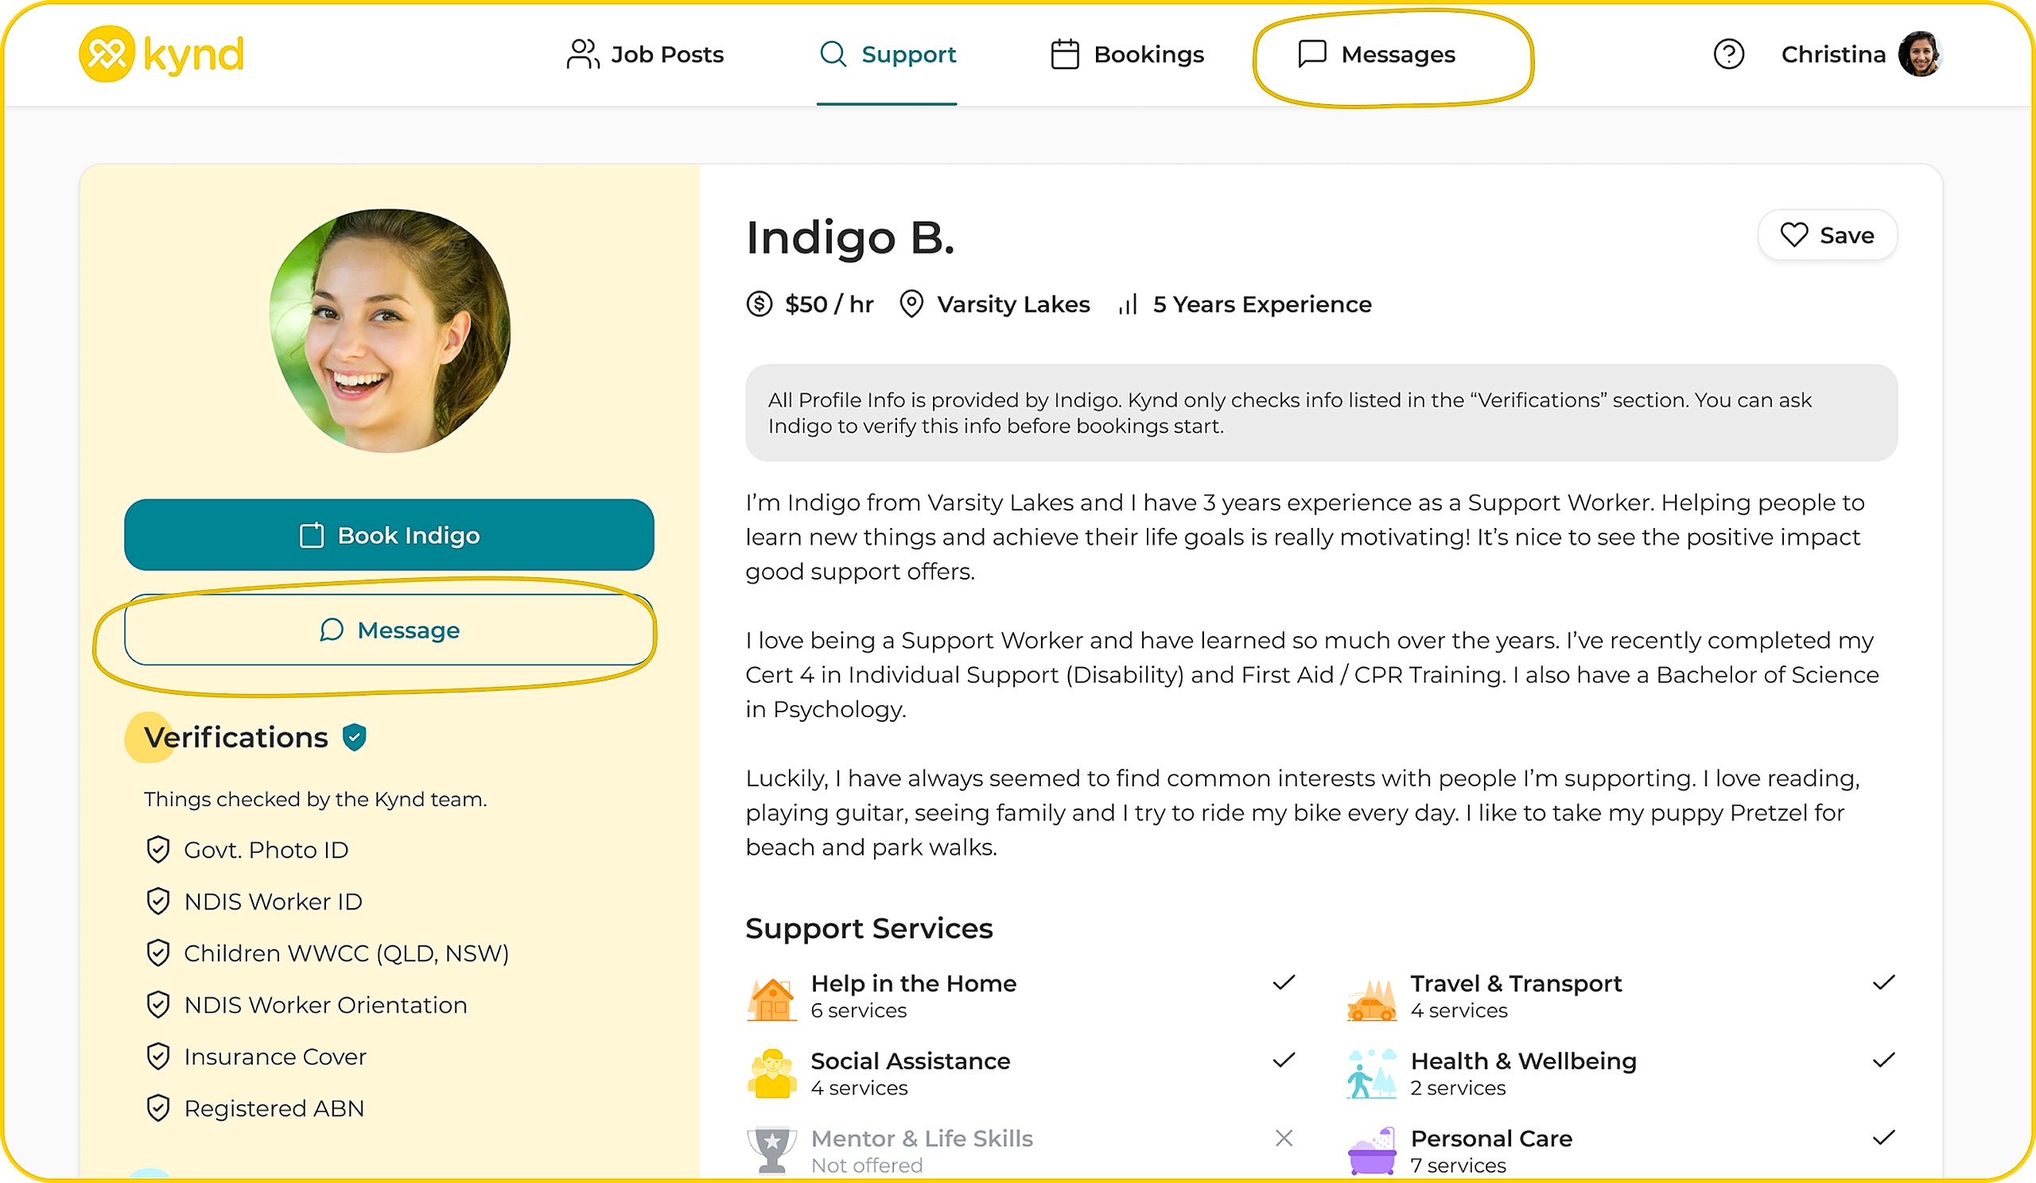Click the location pin beside Varsity Lakes

point(911,304)
